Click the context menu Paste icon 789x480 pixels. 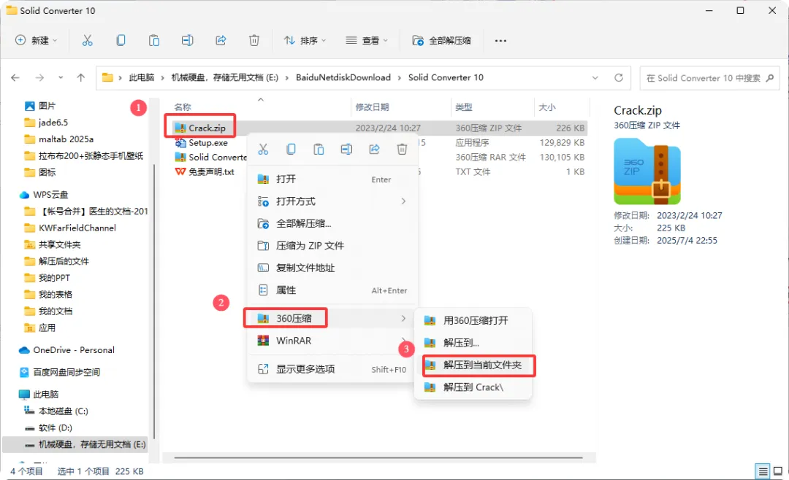tap(319, 150)
